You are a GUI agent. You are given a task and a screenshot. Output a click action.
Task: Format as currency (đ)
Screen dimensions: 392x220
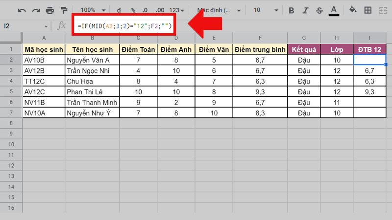click(119, 10)
